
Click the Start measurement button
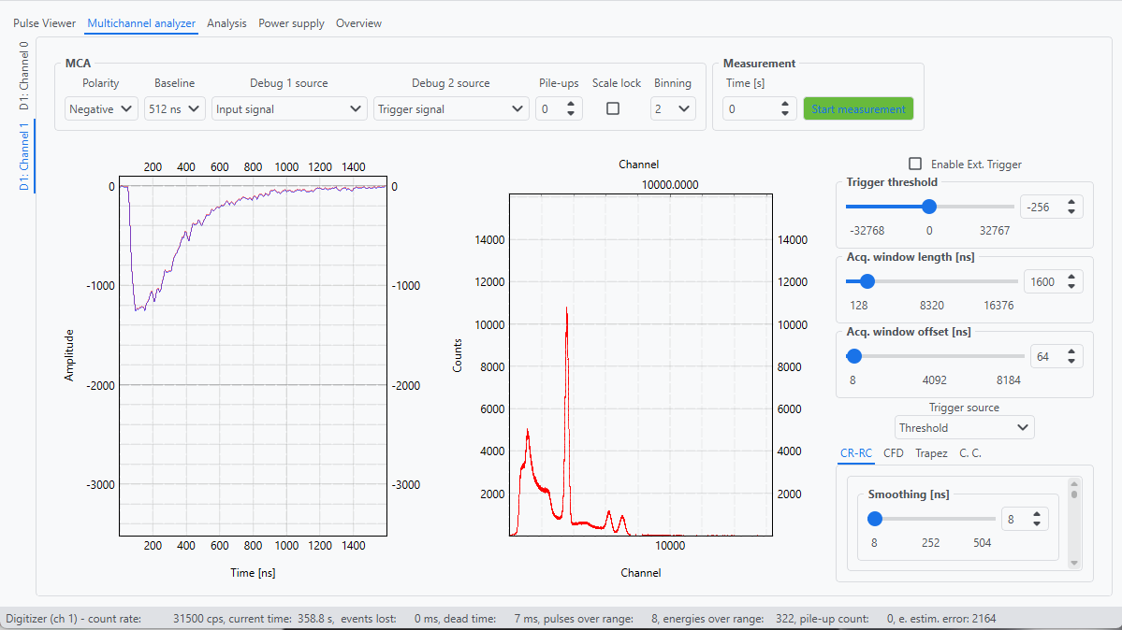coord(858,109)
